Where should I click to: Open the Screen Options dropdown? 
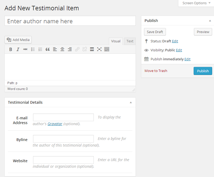[x=196, y=3]
